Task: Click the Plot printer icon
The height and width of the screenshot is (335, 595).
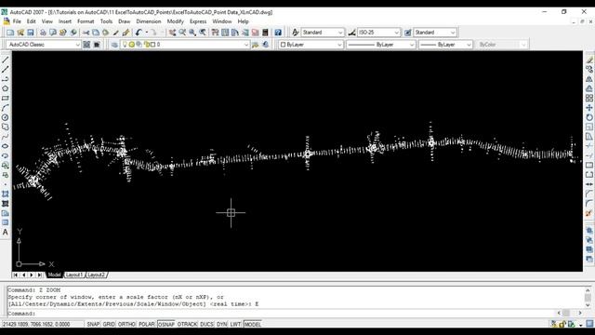Action: point(43,33)
